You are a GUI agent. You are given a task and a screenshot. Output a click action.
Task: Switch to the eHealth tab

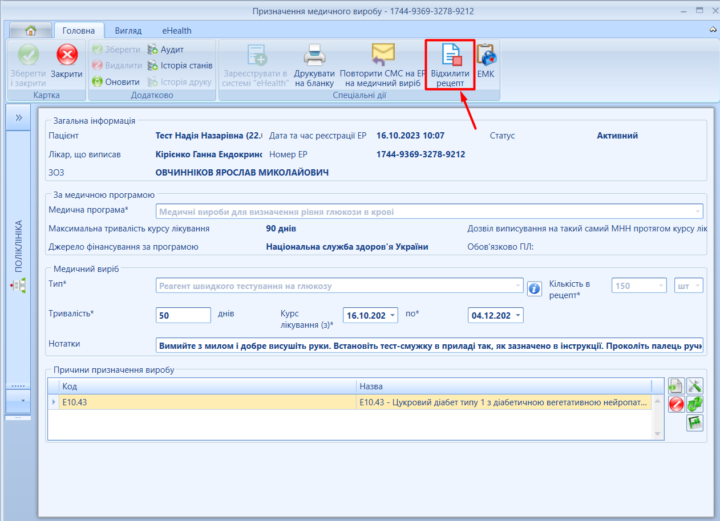click(177, 31)
